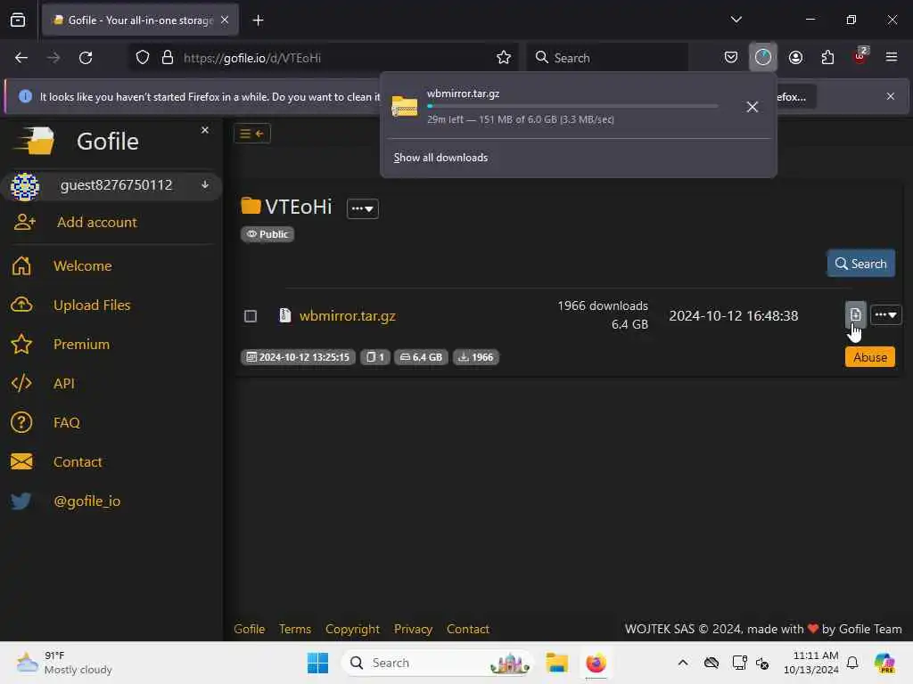Select the wbmirror.tar.gz checkbox
Viewport: 913px width, 684px height.
251,316
